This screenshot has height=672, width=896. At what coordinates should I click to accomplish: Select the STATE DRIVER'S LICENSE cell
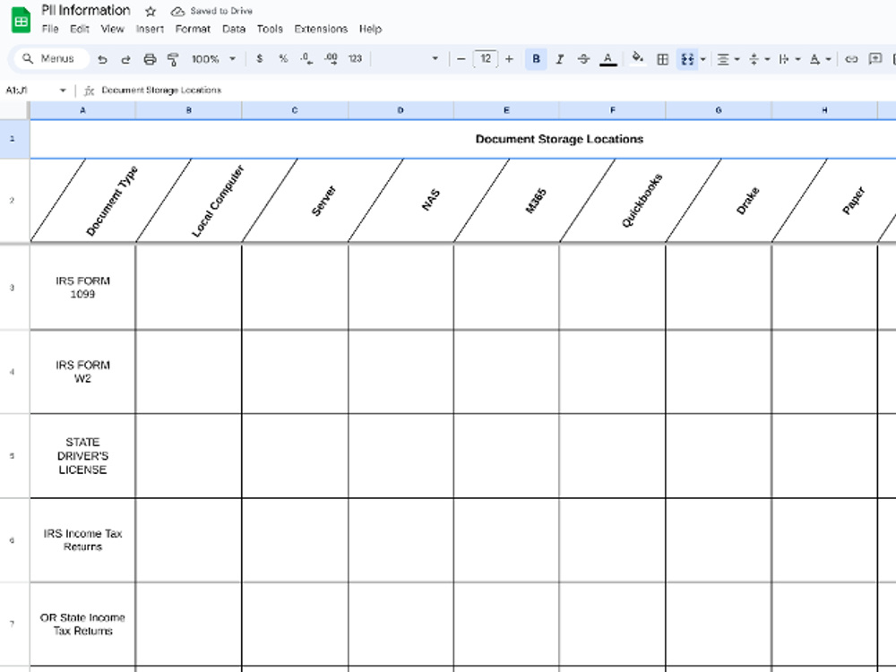82,456
